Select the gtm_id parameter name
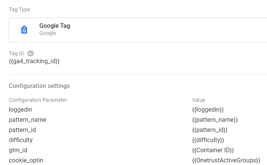 tap(18, 150)
